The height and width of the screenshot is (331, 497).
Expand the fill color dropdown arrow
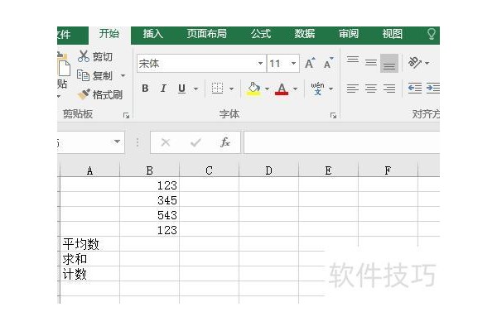[267, 89]
